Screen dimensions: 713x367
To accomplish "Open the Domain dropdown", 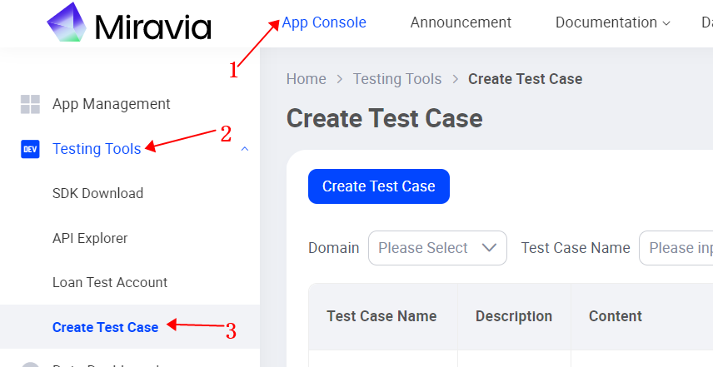I will (x=437, y=248).
